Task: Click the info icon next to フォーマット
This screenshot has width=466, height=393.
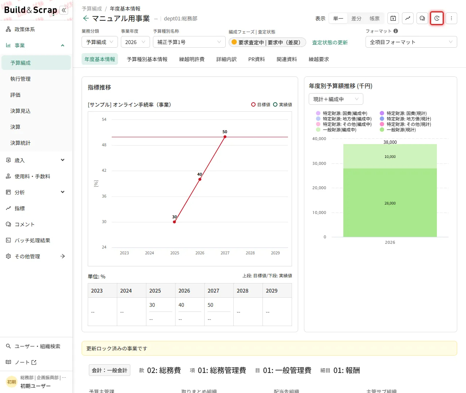Action: click(396, 31)
